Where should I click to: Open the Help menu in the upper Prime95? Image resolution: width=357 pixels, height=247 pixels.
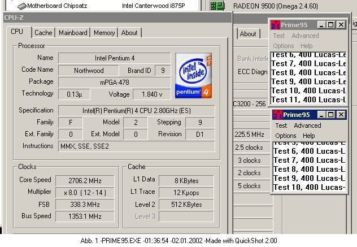coord(307,46)
